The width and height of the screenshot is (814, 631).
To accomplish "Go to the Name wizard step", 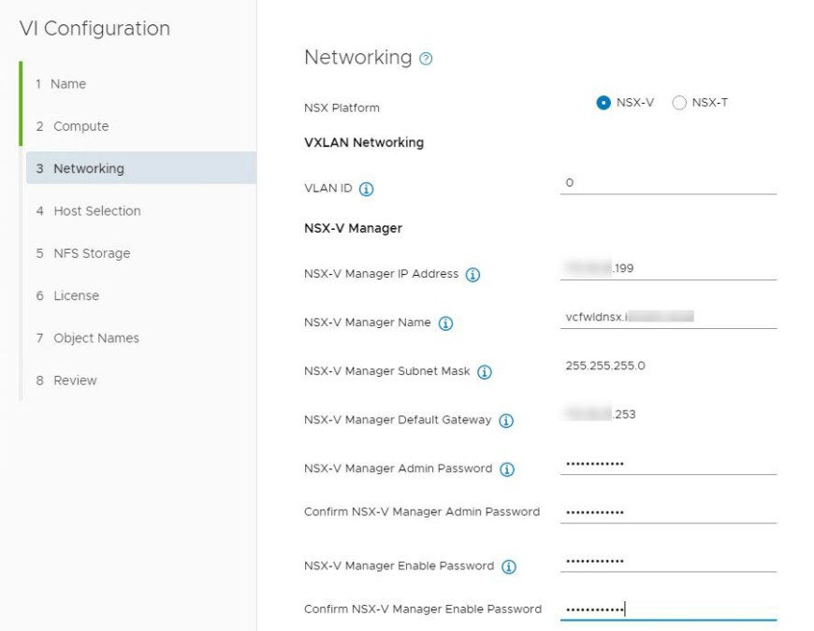I will (x=67, y=84).
